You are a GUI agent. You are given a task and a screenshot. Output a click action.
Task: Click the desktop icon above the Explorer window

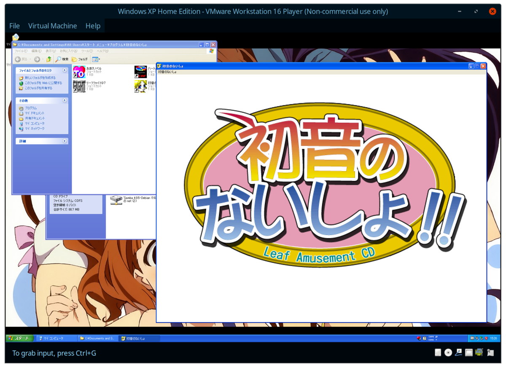tap(16, 37)
